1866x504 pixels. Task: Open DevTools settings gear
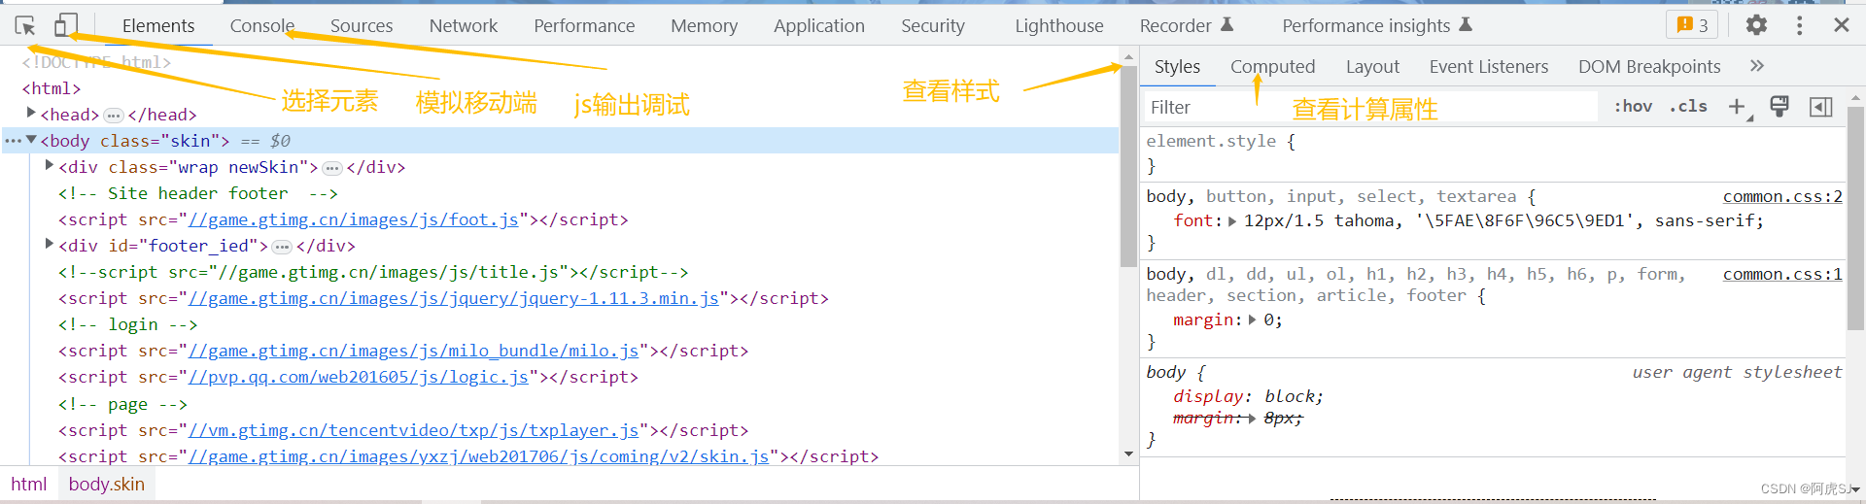(x=1756, y=25)
